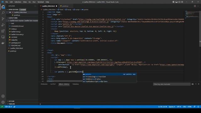Select the Debug Console panel tab
Screen dimensions: 201x113
tap(64, 84)
